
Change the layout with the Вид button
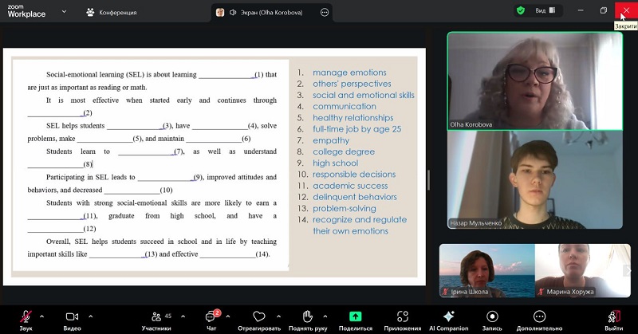point(545,11)
